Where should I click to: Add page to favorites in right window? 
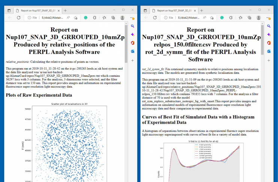pos(212,18)
